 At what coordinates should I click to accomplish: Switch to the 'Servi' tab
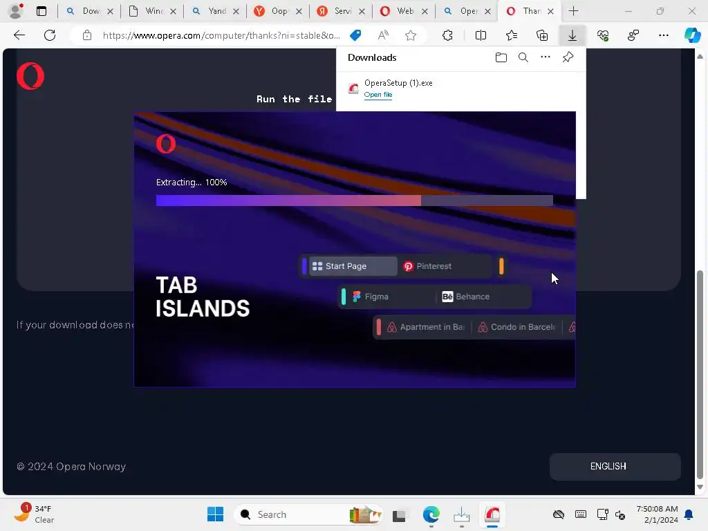[342, 11]
